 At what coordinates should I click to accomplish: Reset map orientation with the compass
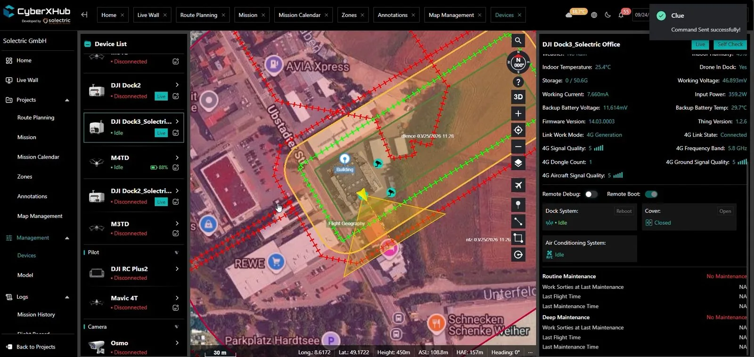pos(518,62)
